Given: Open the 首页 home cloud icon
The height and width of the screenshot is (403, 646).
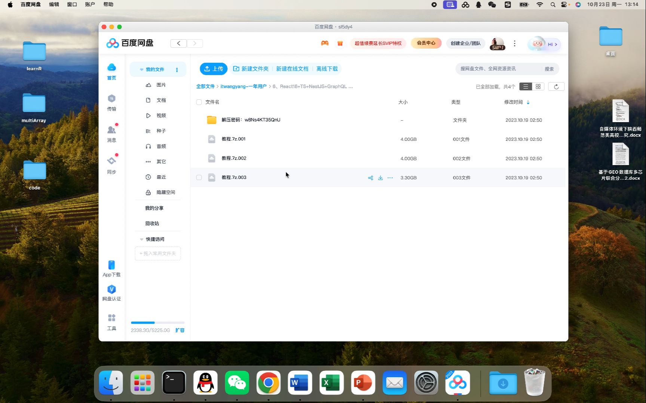Looking at the screenshot, I should pos(111,68).
